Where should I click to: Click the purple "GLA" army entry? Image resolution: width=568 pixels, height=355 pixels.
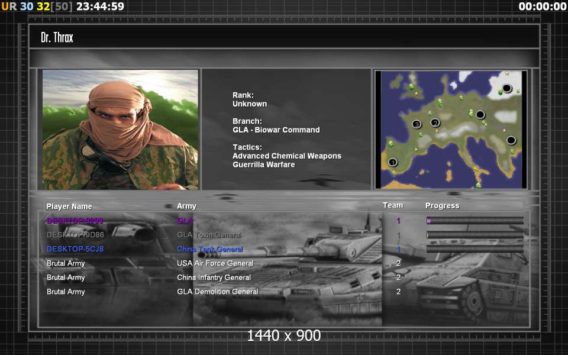(x=185, y=221)
